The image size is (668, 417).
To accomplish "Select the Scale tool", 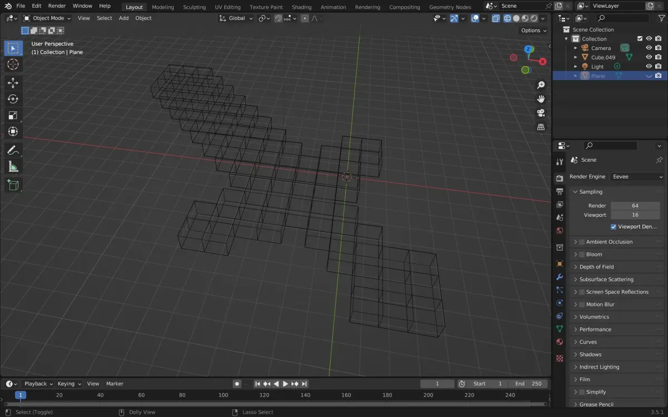I will [x=13, y=115].
